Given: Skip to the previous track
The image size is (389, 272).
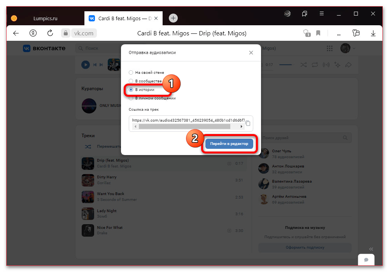Looking at the screenshot, I should tap(95, 65).
